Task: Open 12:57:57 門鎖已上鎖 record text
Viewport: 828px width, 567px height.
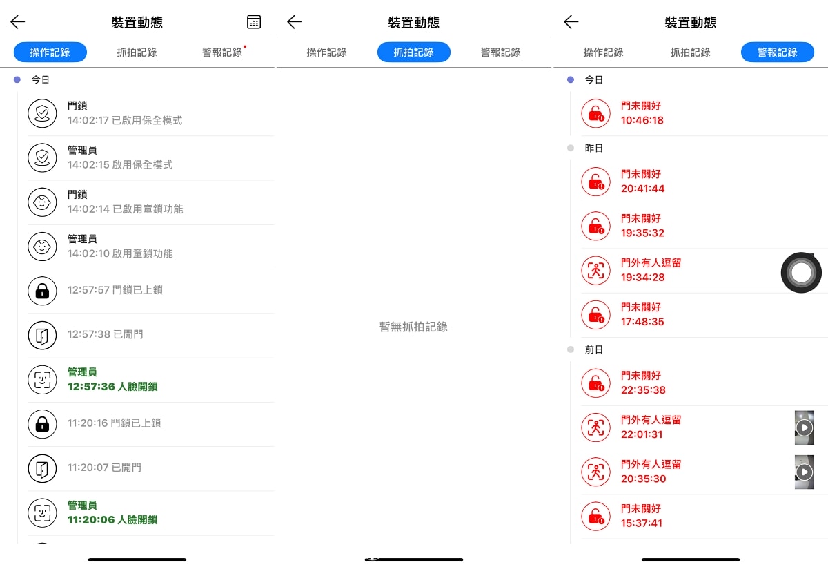Action: [115, 290]
